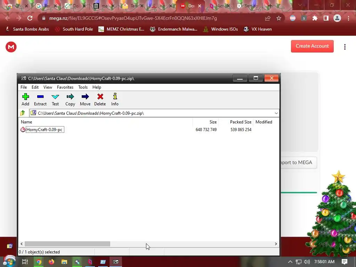Click the taskbar clock 7:58:01 AM
Image resolution: width=356 pixels, height=267 pixels.
[324, 262]
